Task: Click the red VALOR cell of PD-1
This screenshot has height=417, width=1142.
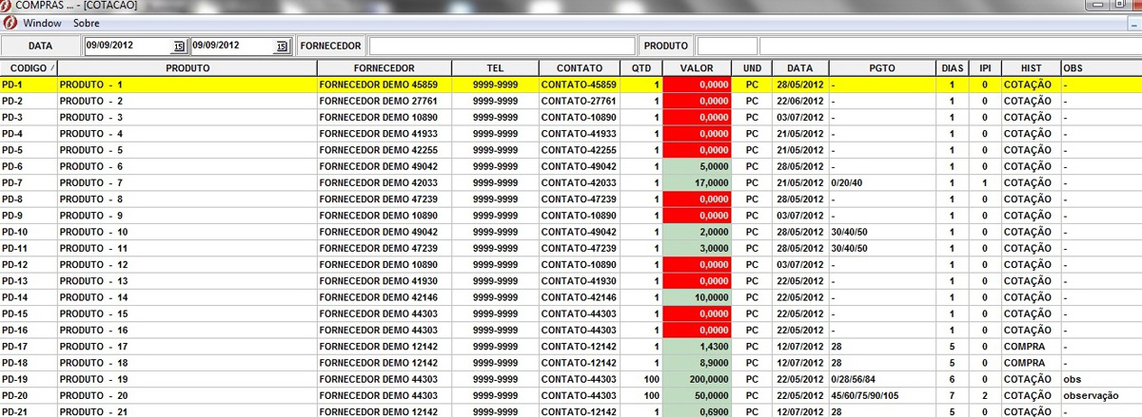Action: pos(698,85)
